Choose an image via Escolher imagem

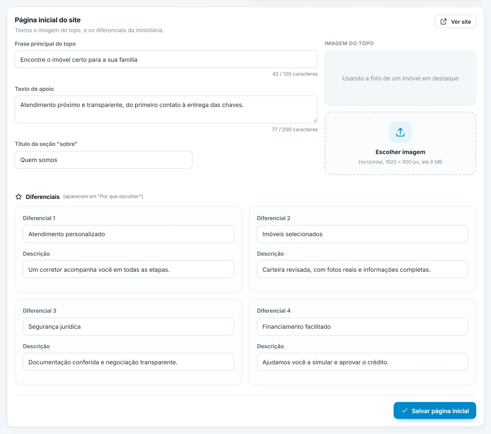coord(400,143)
